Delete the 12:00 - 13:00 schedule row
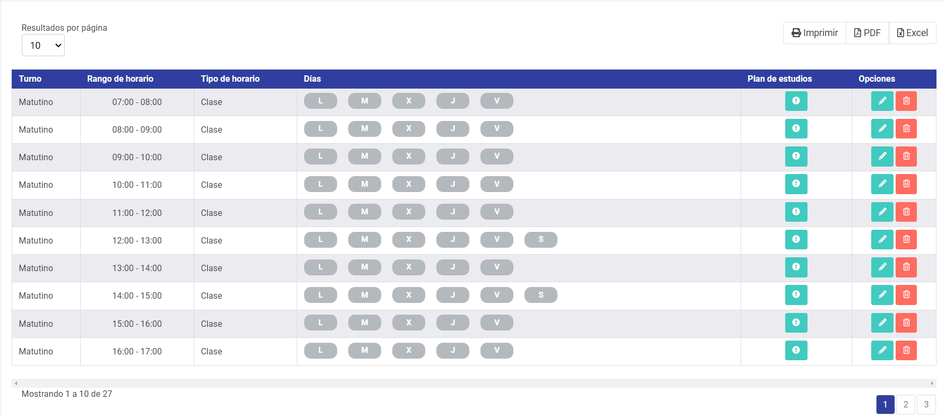Viewport: 945px width, 417px height. (x=906, y=239)
